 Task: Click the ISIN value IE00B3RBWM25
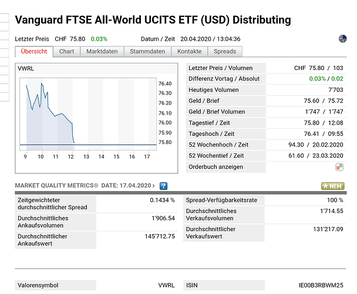tap(321, 285)
